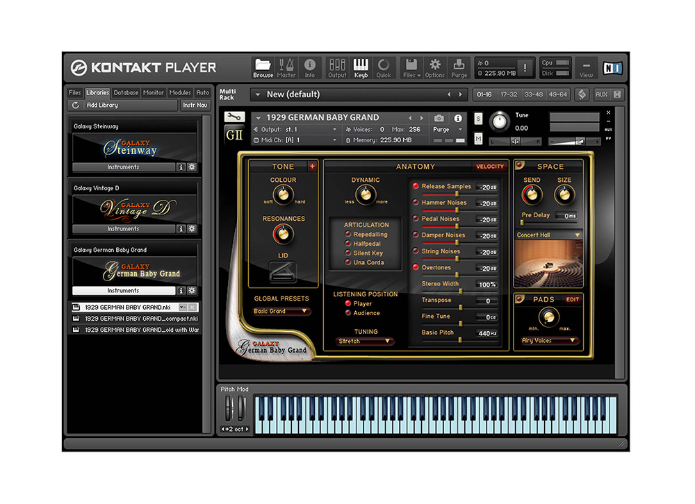
Task: Click the COLOUR knob in Tone
Action: click(283, 194)
